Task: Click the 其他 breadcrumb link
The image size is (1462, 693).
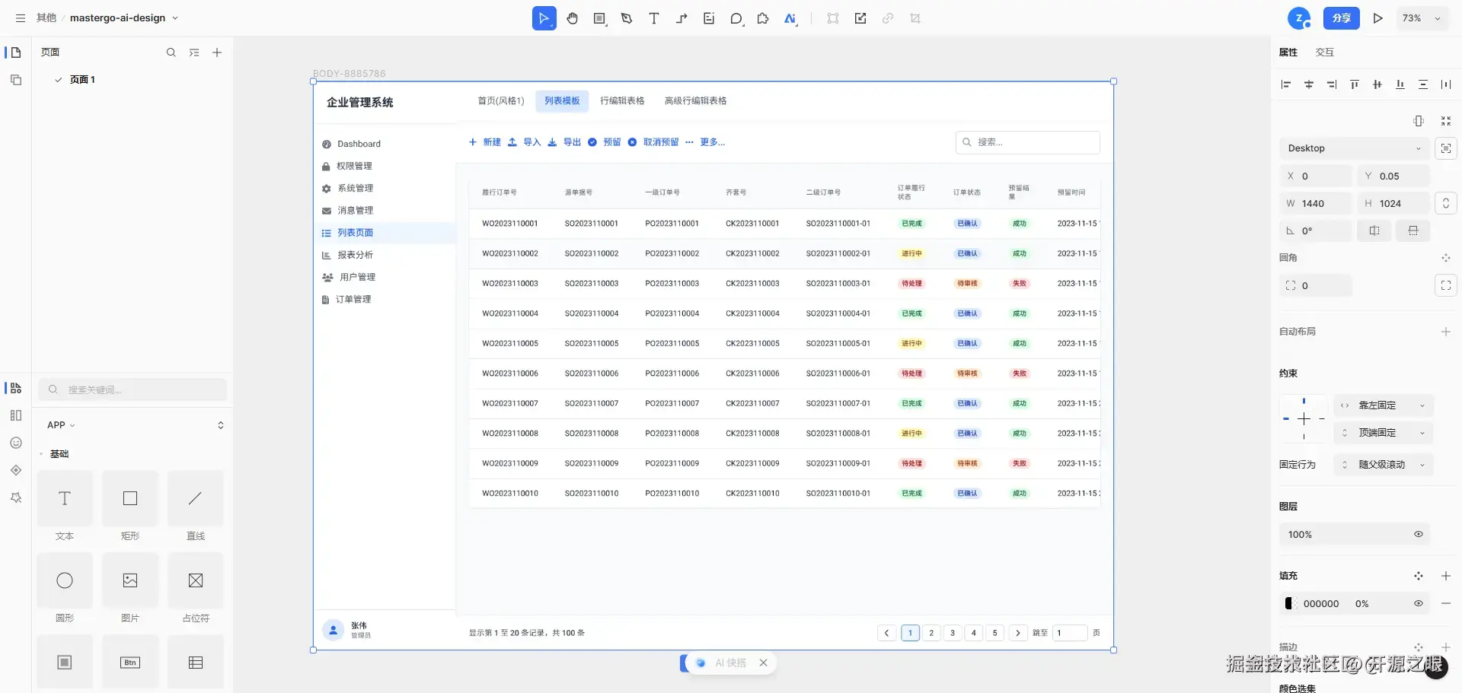Action: (46, 18)
